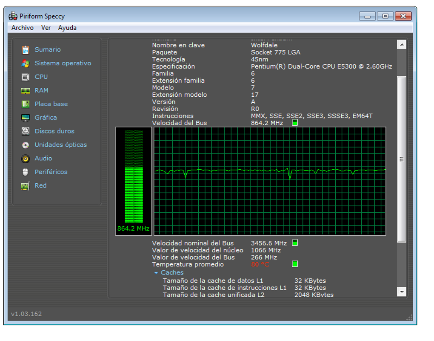
Task: Open the Ayuda menu
Action: click(67, 28)
